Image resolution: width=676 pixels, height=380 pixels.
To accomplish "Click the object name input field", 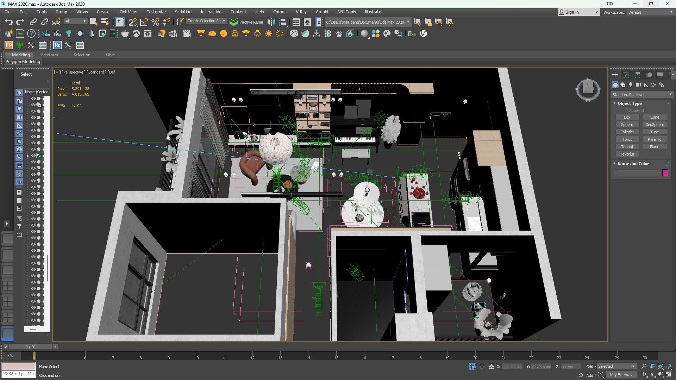I will click(638, 173).
